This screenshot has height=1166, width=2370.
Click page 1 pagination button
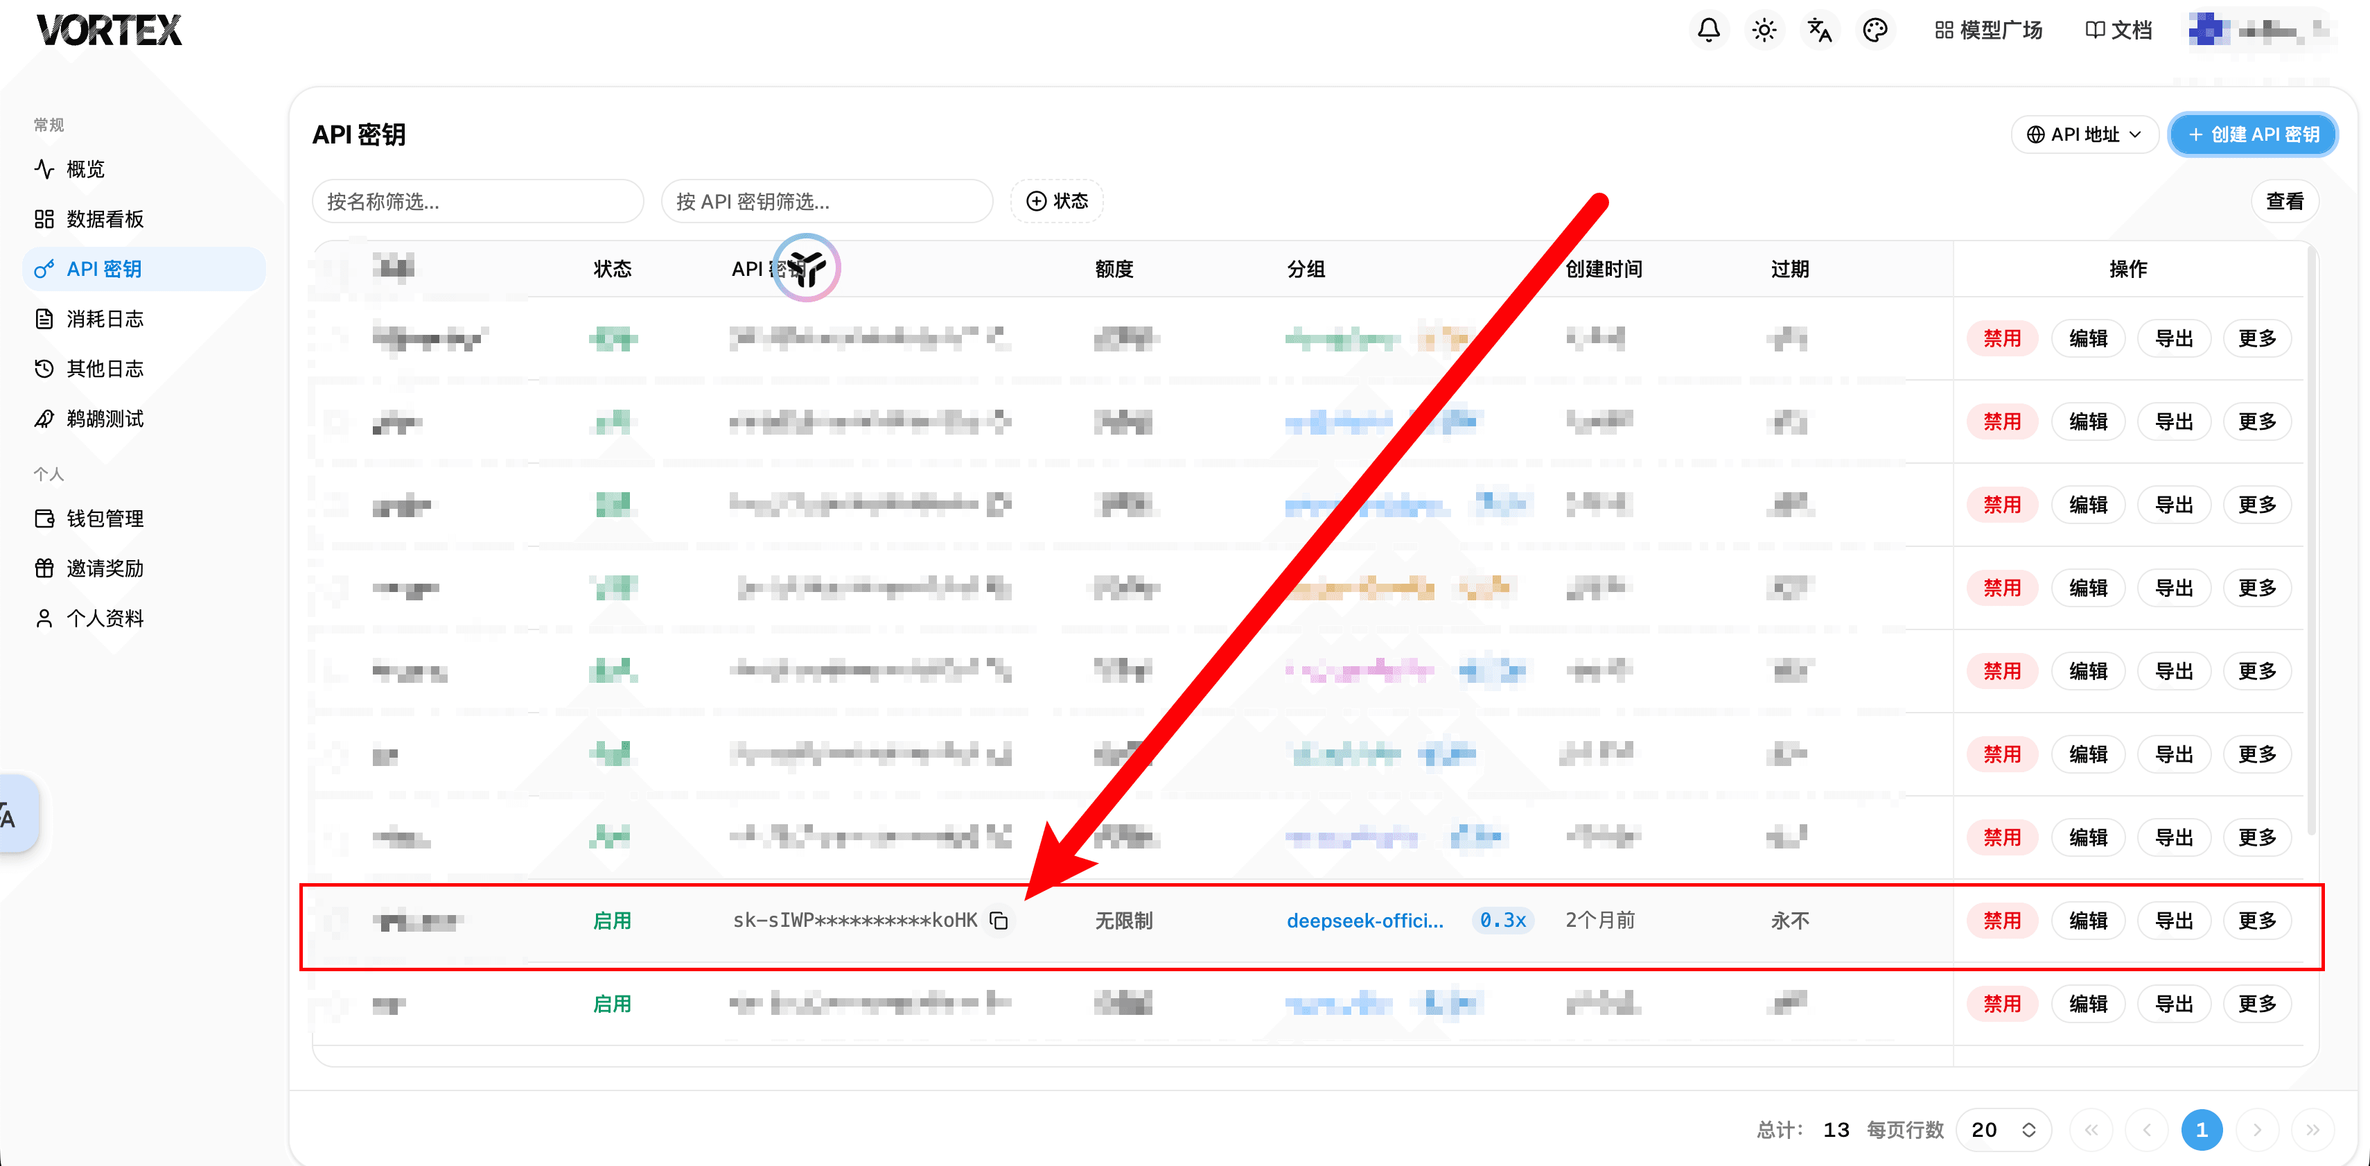point(2202,1130)
